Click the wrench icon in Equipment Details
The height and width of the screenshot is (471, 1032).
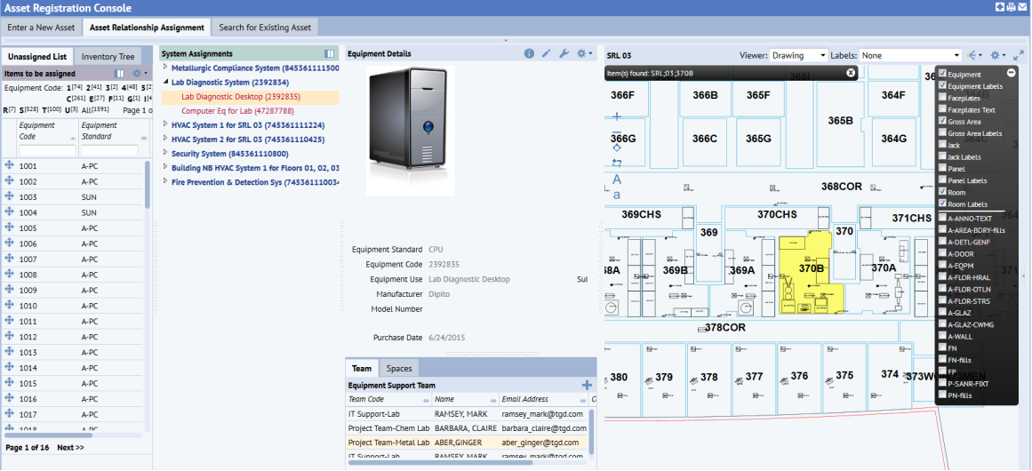tap(564, 54)
